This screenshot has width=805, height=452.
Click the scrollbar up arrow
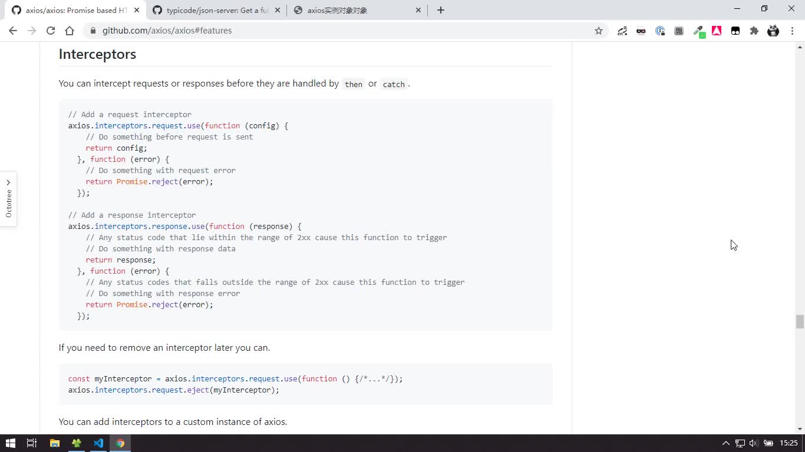pyautogui.click(x=800, y=46)
